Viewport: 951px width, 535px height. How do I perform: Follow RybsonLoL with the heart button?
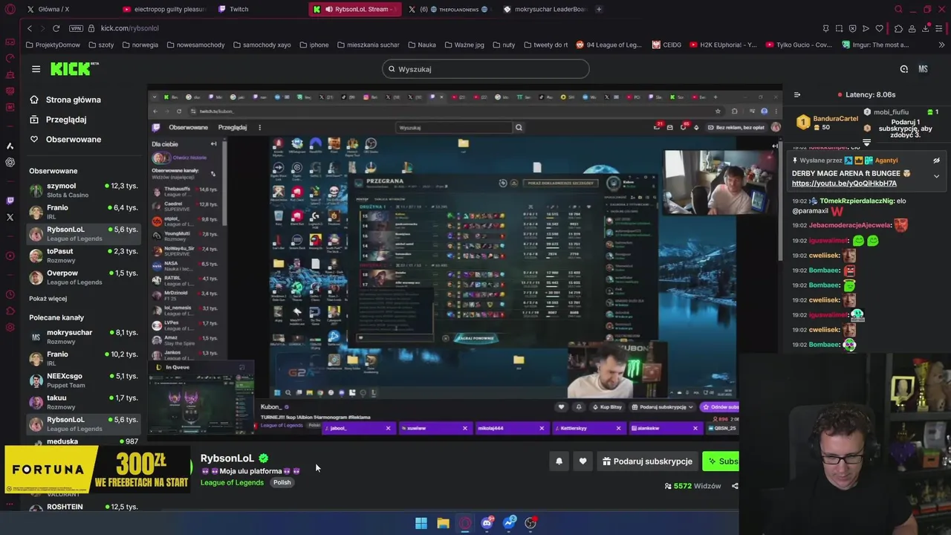pos(582,461)
